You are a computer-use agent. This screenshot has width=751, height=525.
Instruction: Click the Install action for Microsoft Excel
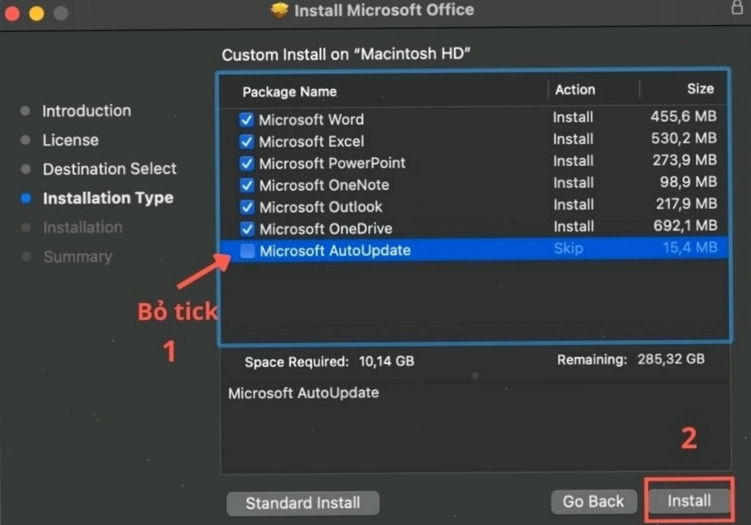point(573,139)
